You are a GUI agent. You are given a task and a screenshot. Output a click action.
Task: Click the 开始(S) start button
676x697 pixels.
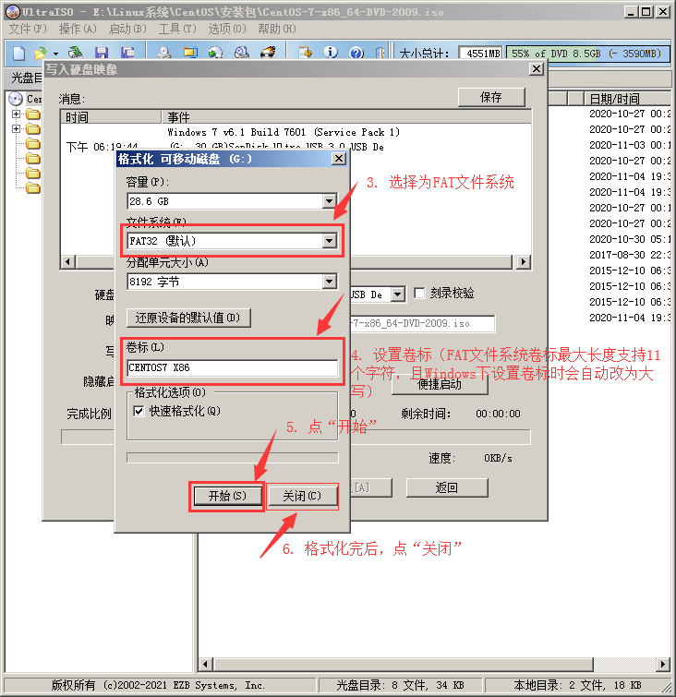coord(226,497)
